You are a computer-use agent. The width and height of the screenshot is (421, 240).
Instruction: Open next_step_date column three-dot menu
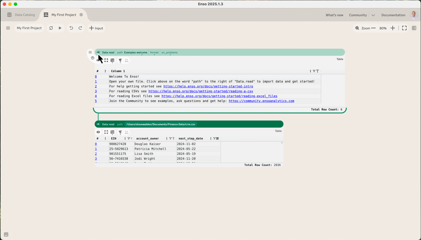[211, 139]
